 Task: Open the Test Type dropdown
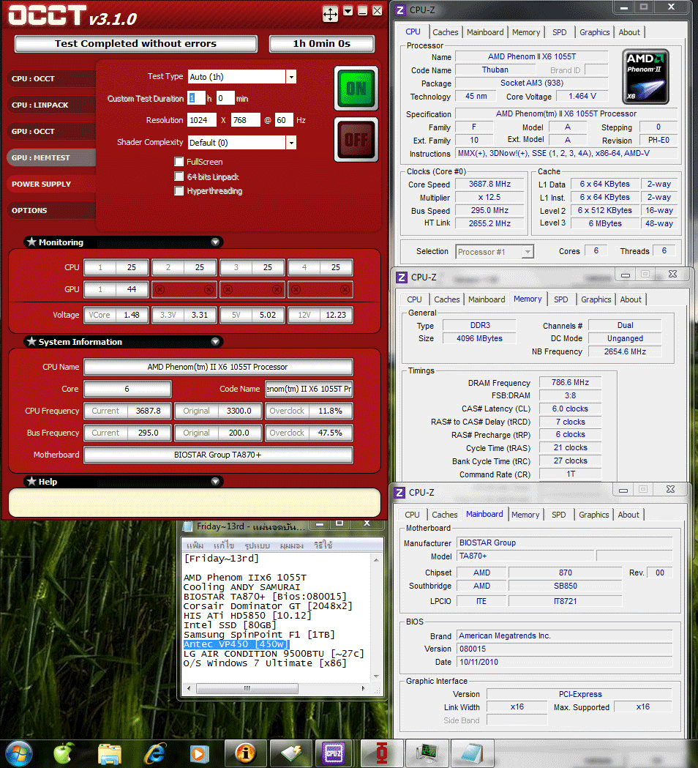point(291,77)
